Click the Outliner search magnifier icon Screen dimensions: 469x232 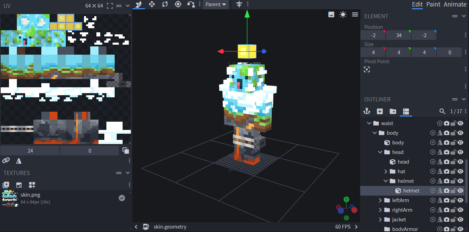click(442, 111)
